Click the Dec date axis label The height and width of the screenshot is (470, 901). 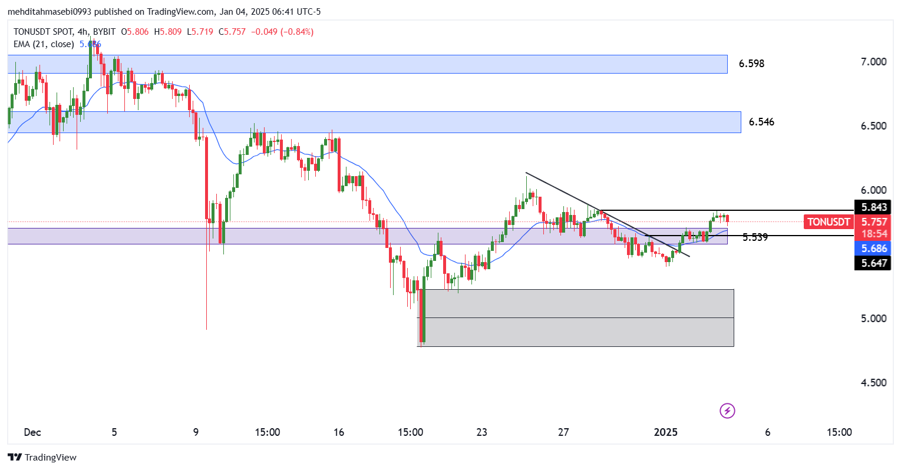32,432
